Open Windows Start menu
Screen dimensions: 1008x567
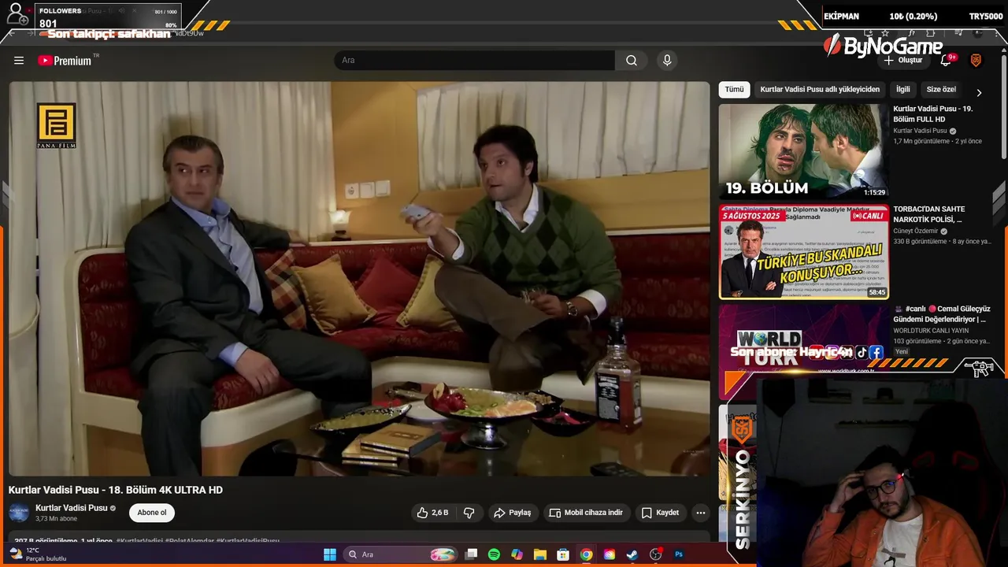click(x=330, y=554)
